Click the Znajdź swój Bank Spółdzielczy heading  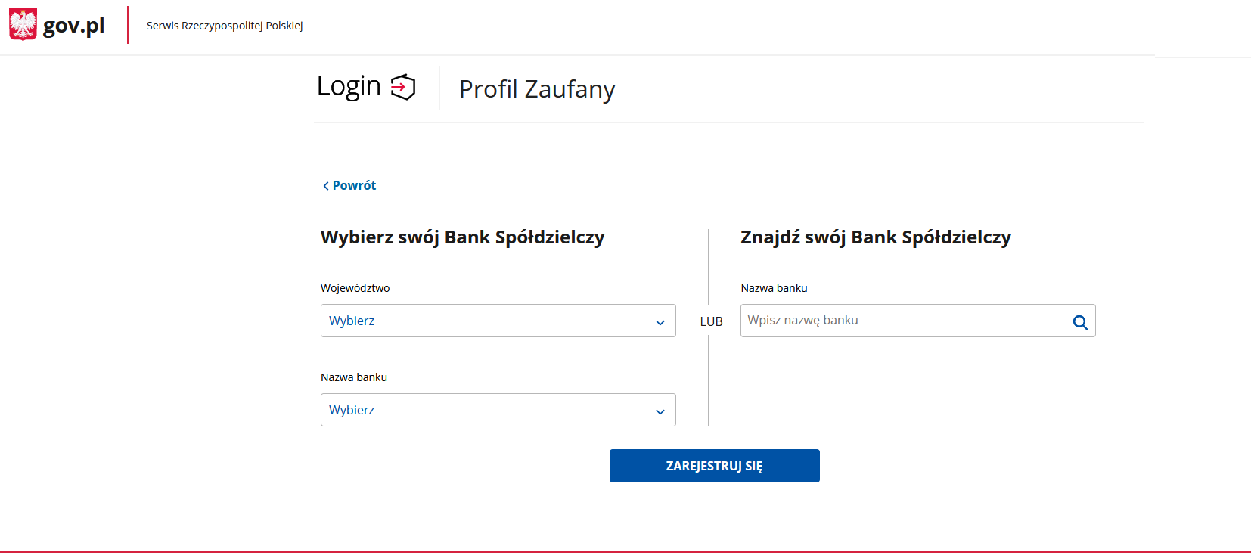[x=876, y=237]
